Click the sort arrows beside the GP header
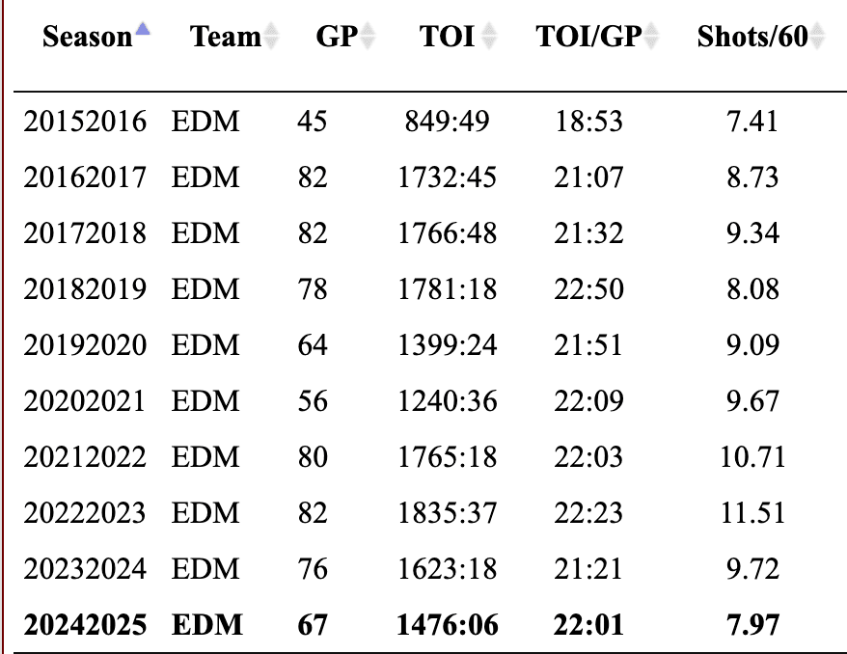847x654 pixels. click(x=367, y=38)
